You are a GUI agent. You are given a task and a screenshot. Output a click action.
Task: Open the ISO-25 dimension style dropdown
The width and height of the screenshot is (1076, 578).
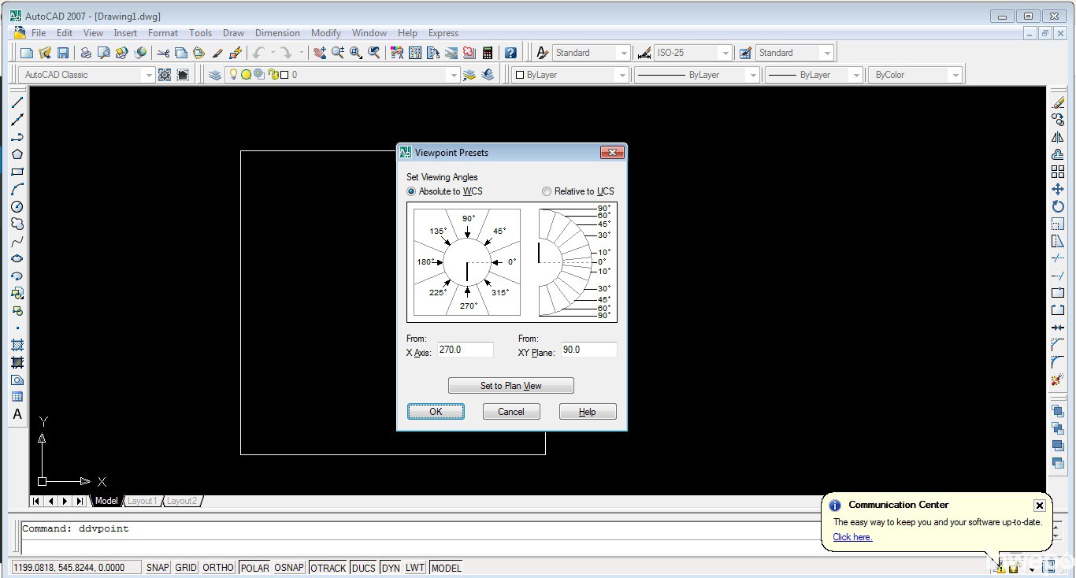725,53
